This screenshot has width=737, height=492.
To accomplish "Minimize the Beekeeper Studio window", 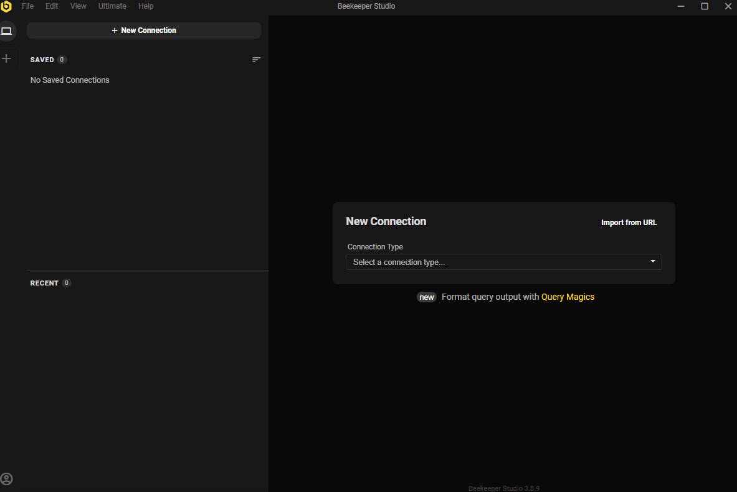I will 680,6.
